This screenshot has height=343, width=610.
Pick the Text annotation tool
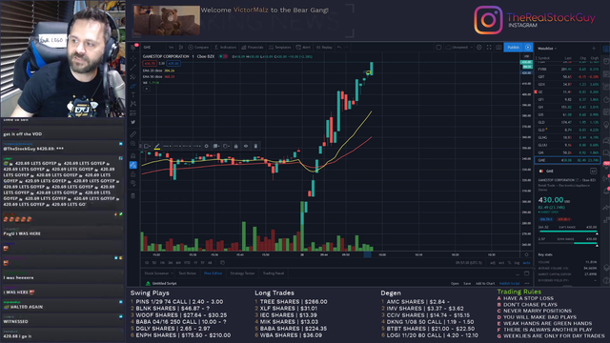tap(133, 95)
